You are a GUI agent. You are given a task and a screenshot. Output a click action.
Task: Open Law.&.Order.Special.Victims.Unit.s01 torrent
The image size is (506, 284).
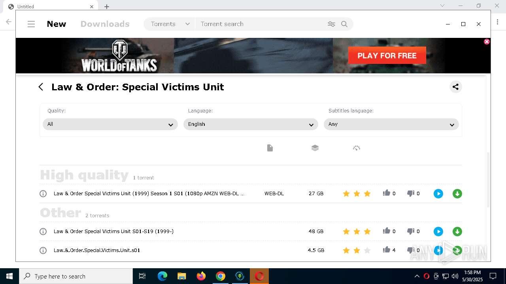point(97,250)
